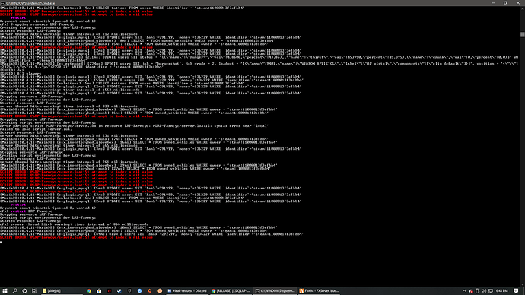The width and height of the screenshot is (525, 295).
Task: Switch to the (sidejob) folder window
Action: 62,291
